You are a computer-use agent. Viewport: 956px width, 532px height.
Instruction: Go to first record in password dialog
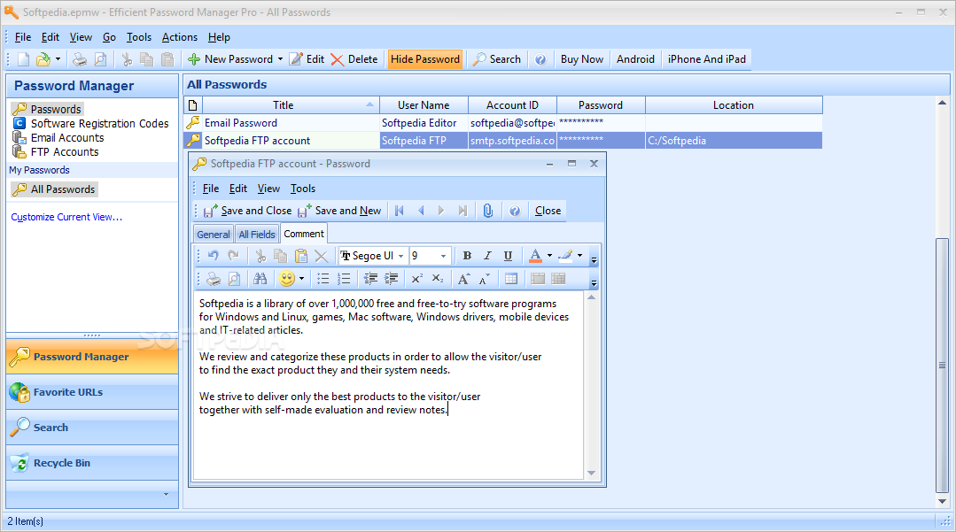[400, 211]
